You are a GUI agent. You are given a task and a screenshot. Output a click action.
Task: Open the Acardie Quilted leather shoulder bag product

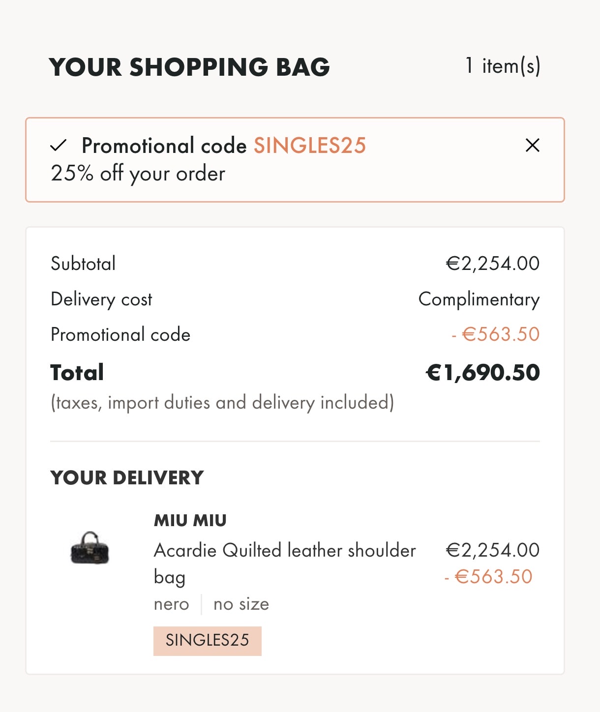[x=284, y=551]
